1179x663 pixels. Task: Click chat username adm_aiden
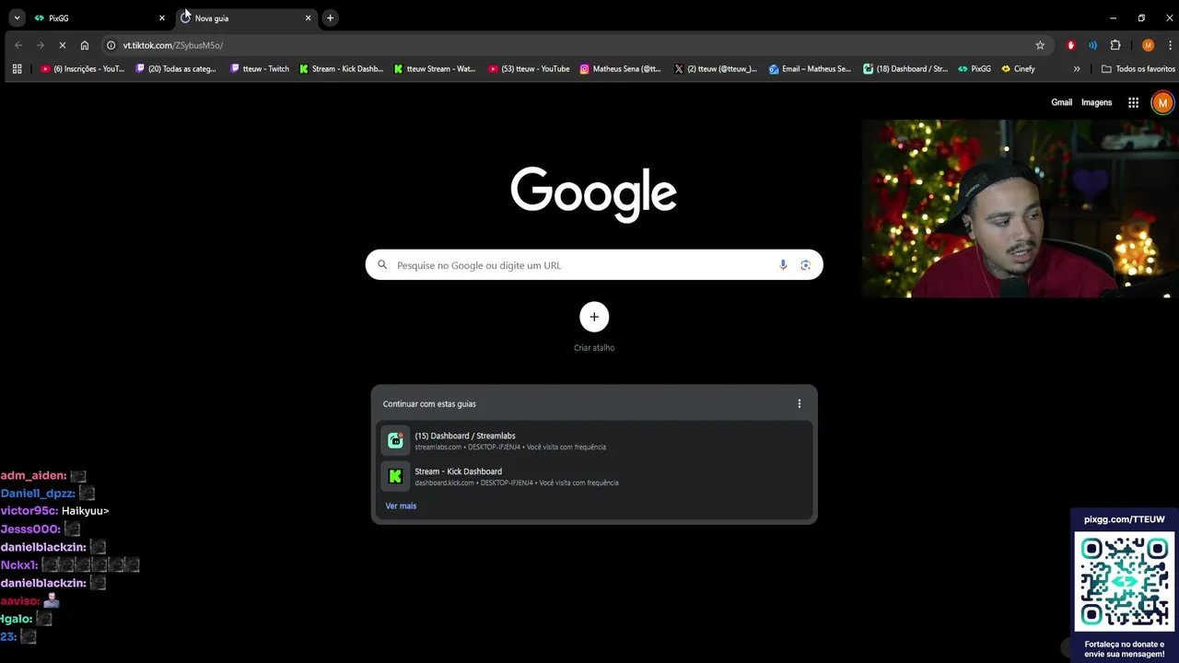point(33,476)
